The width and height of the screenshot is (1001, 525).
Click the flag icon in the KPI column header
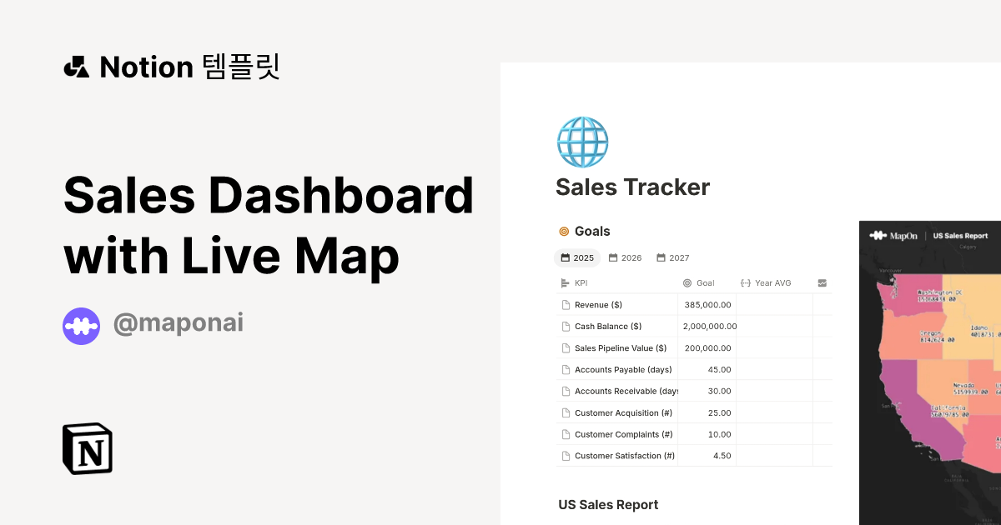tap(564, 282)
